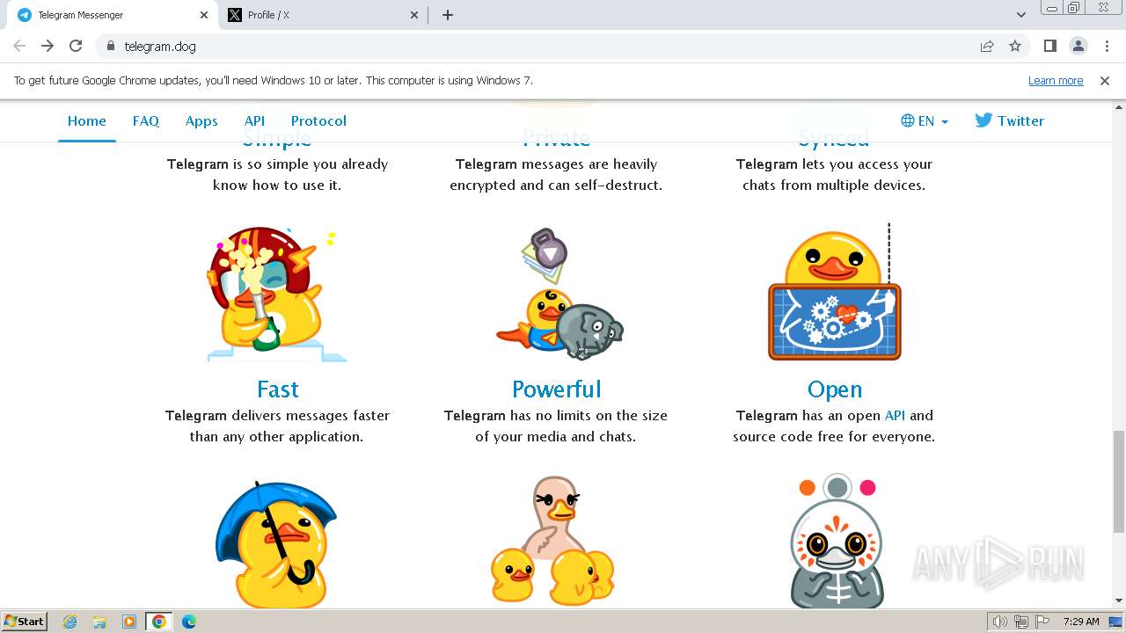
Task: Click text 'than any other application.'
Action: coord(276,437)
